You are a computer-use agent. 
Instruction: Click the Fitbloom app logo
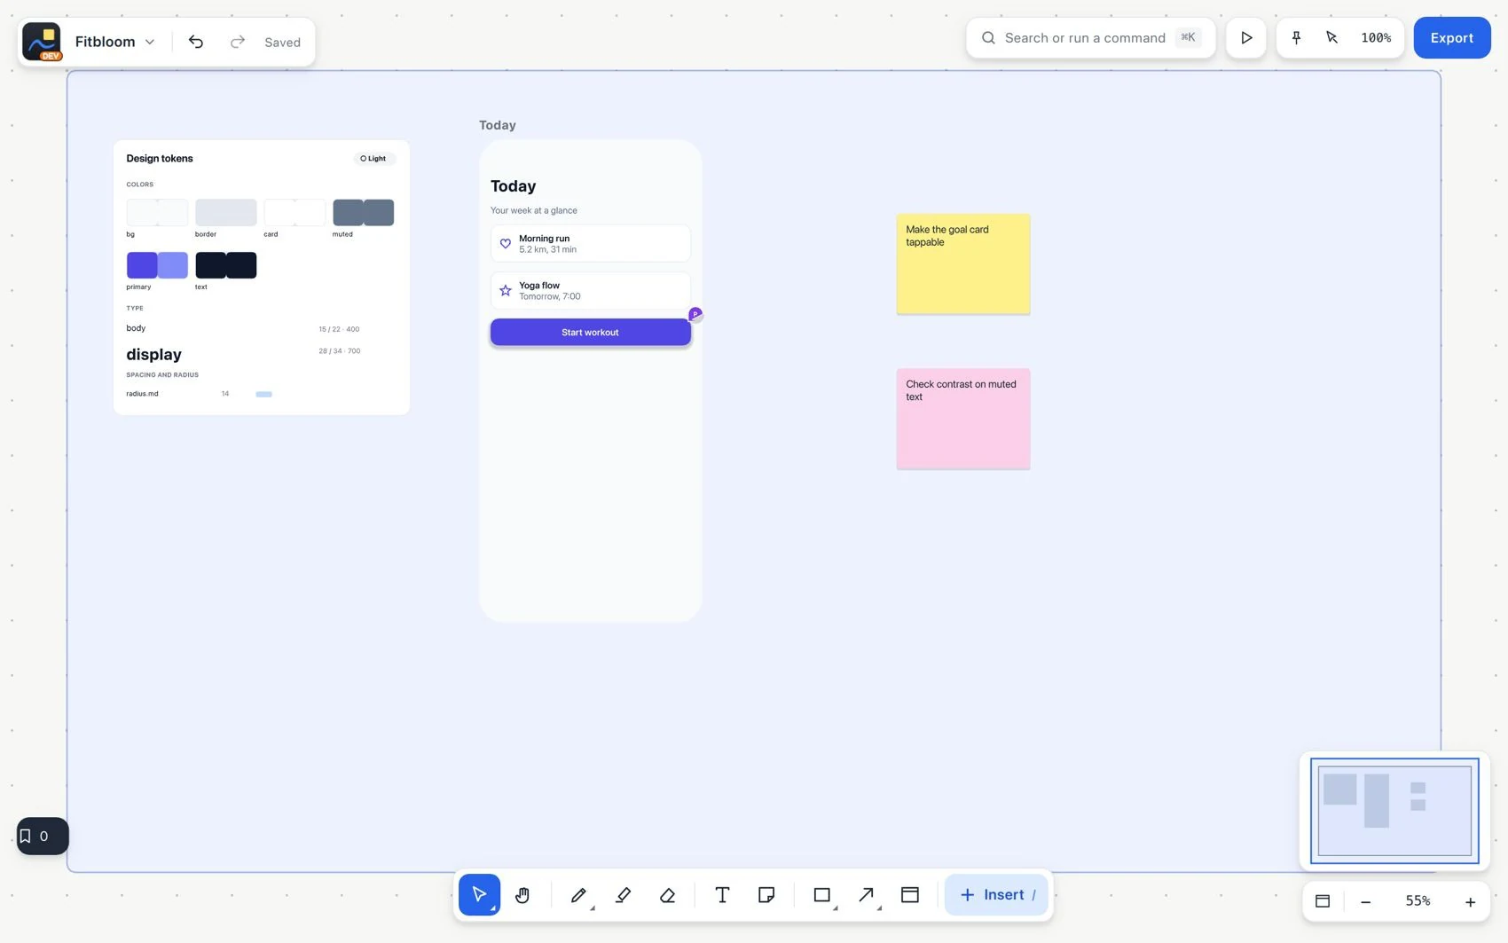pyautogui.click(x=42, y=42)
